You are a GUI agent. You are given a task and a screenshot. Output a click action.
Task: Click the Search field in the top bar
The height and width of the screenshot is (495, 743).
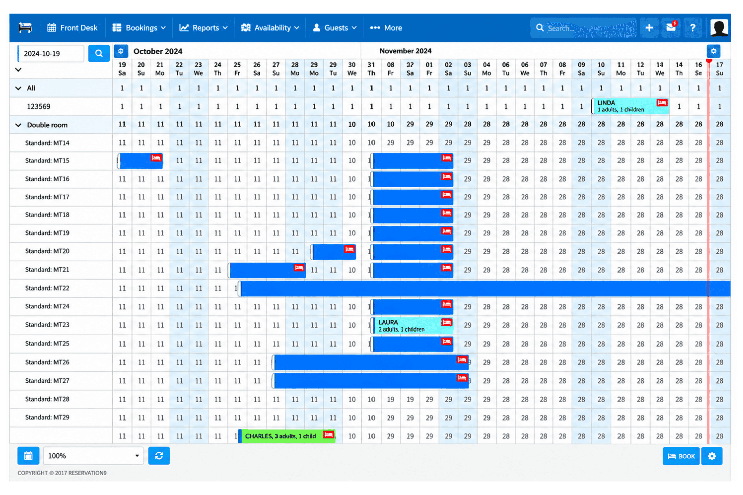[583, 28]
